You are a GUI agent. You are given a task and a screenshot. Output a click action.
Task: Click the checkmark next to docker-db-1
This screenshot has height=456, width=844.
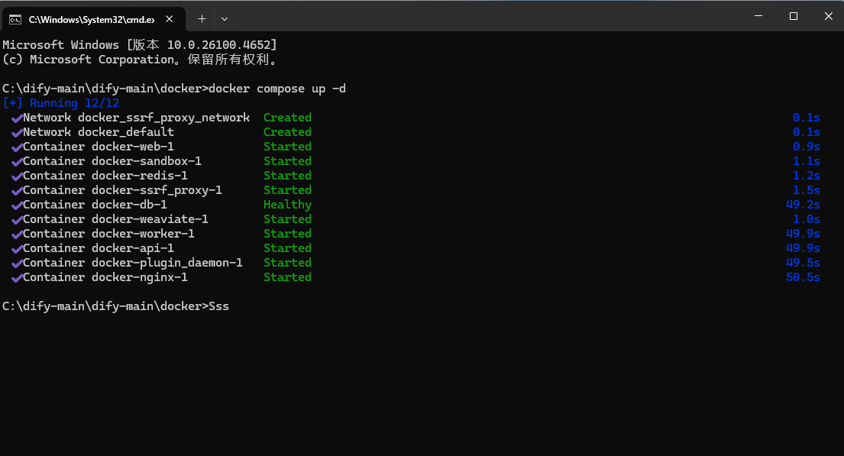[17, 204]
